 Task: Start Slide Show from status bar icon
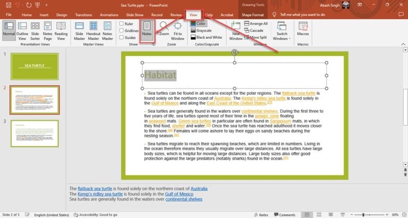(x=343, y=215)
